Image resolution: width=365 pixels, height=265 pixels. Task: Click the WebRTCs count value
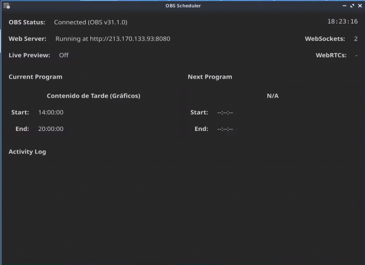356,55
